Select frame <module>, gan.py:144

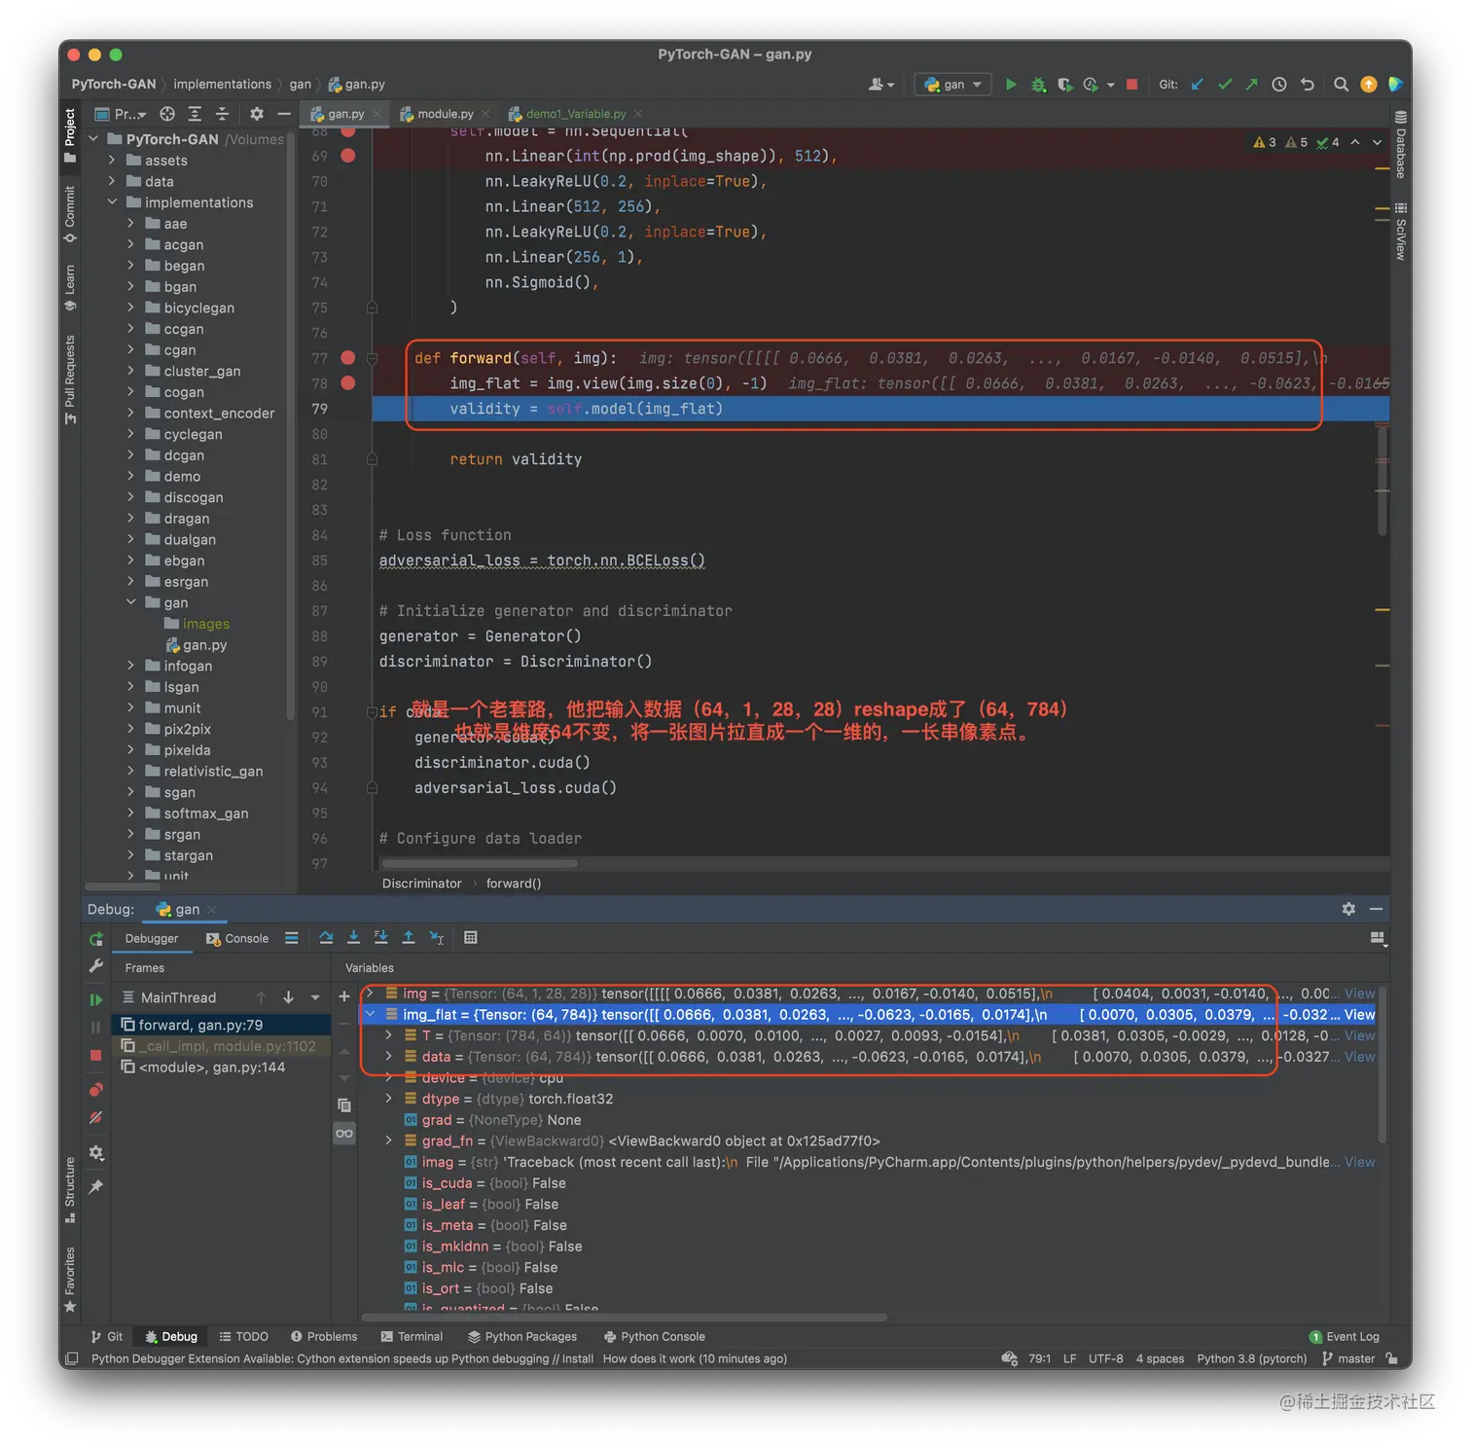222,1067
